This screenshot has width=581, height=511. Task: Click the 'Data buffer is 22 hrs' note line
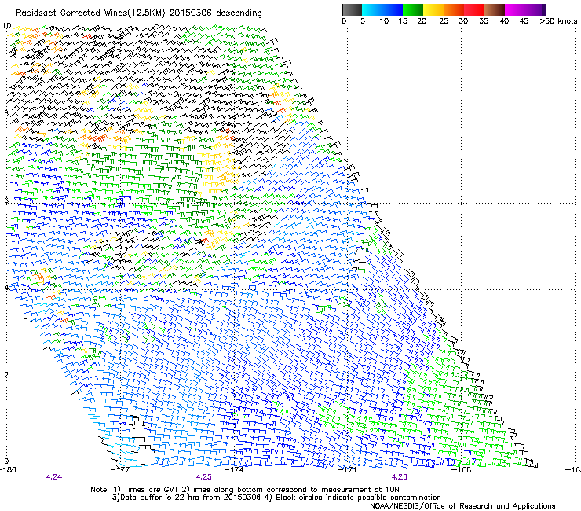[276, 498]
